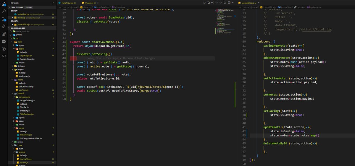Screen dimensions: 355x166
Task: Open the terminal icon in activity bar
Action: [4, 56]
